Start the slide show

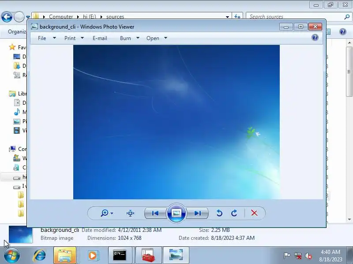[x=176, y=213]
